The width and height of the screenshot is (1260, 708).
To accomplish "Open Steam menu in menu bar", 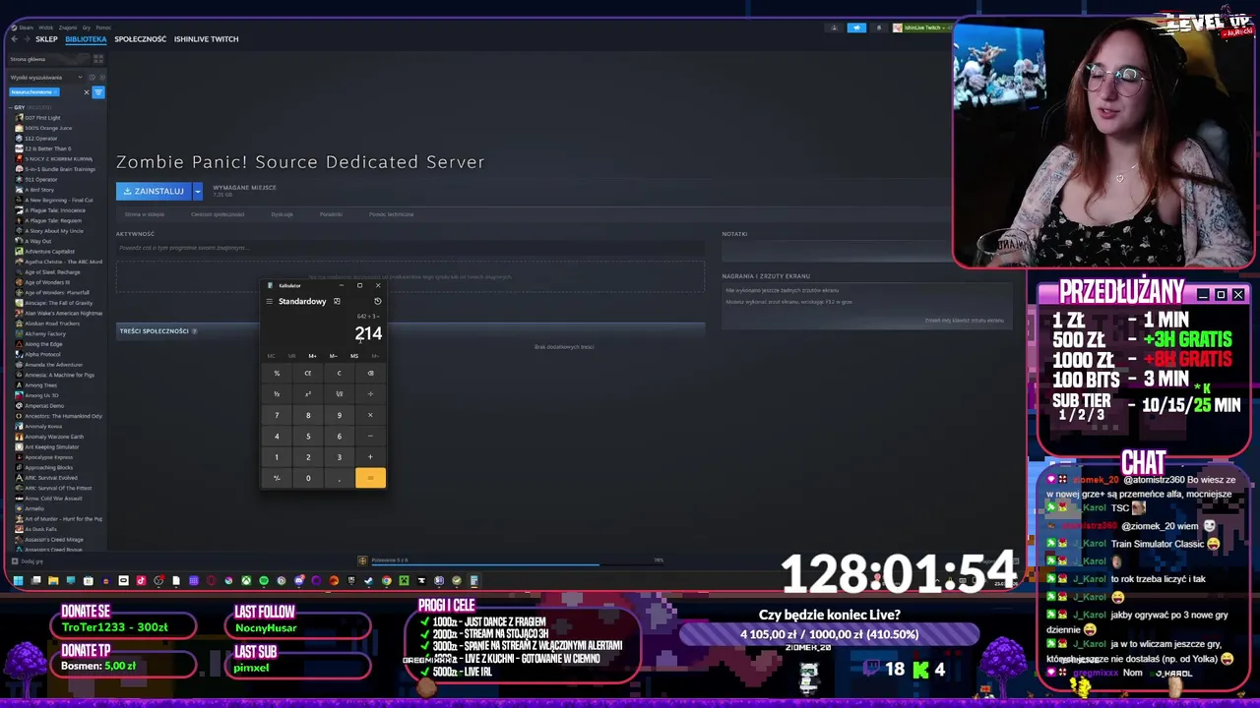I will (x=26, y=28).
